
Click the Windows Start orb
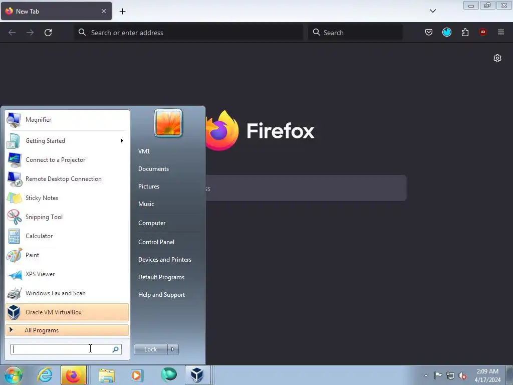click(13, 375)
